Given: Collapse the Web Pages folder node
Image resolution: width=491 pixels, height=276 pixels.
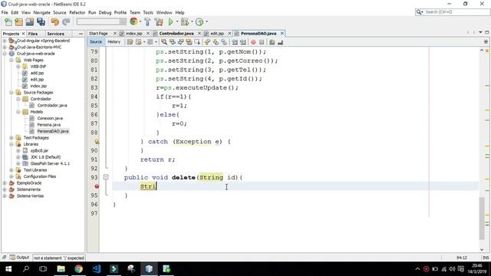Looking at the screenshot, I should pos(12,60).
